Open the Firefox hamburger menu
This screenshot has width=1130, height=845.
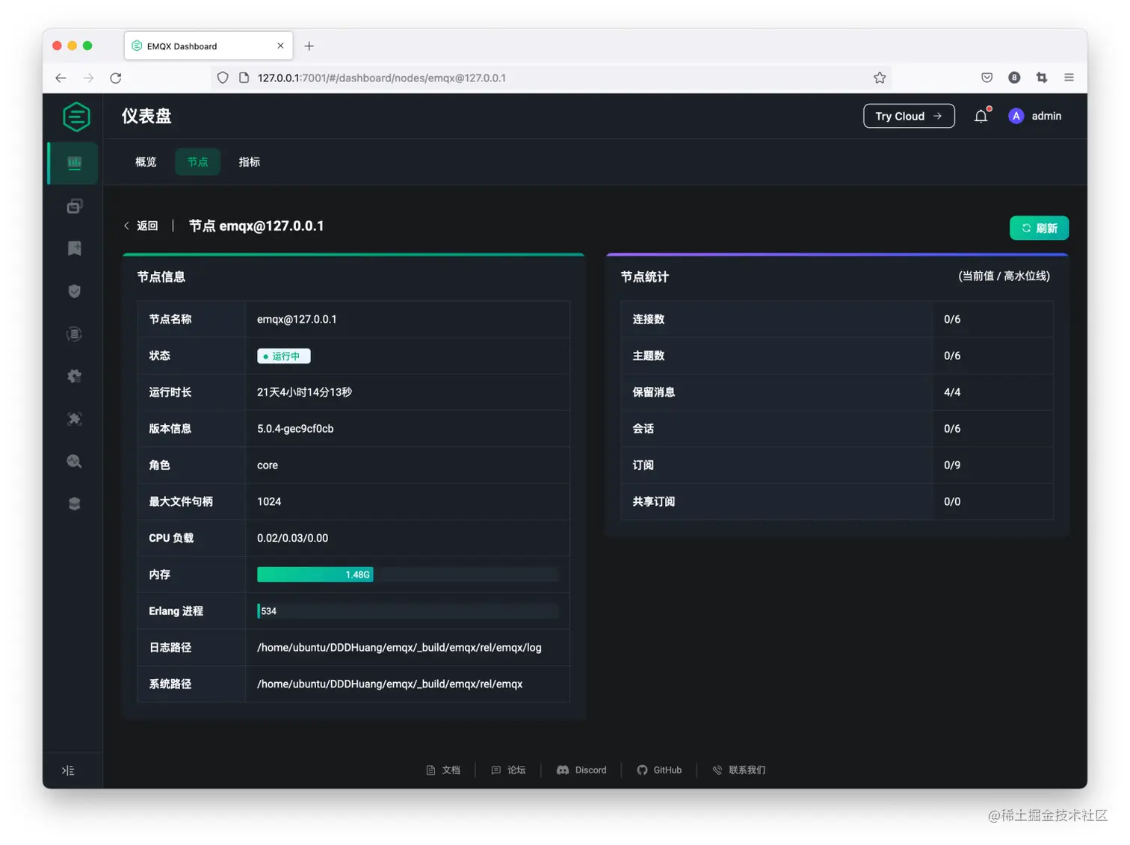[1069, 77]
